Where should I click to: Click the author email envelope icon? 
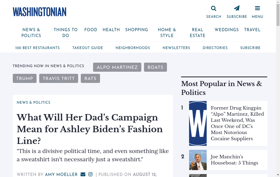click(x=83, y=174)
